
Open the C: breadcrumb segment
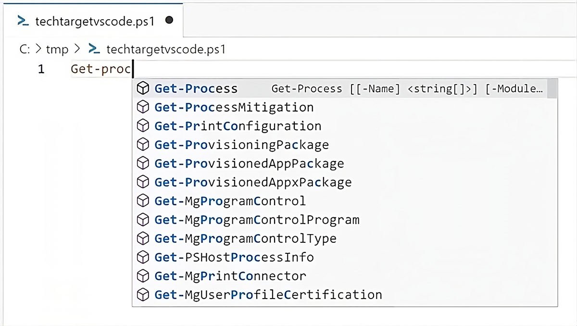point(25,49)
